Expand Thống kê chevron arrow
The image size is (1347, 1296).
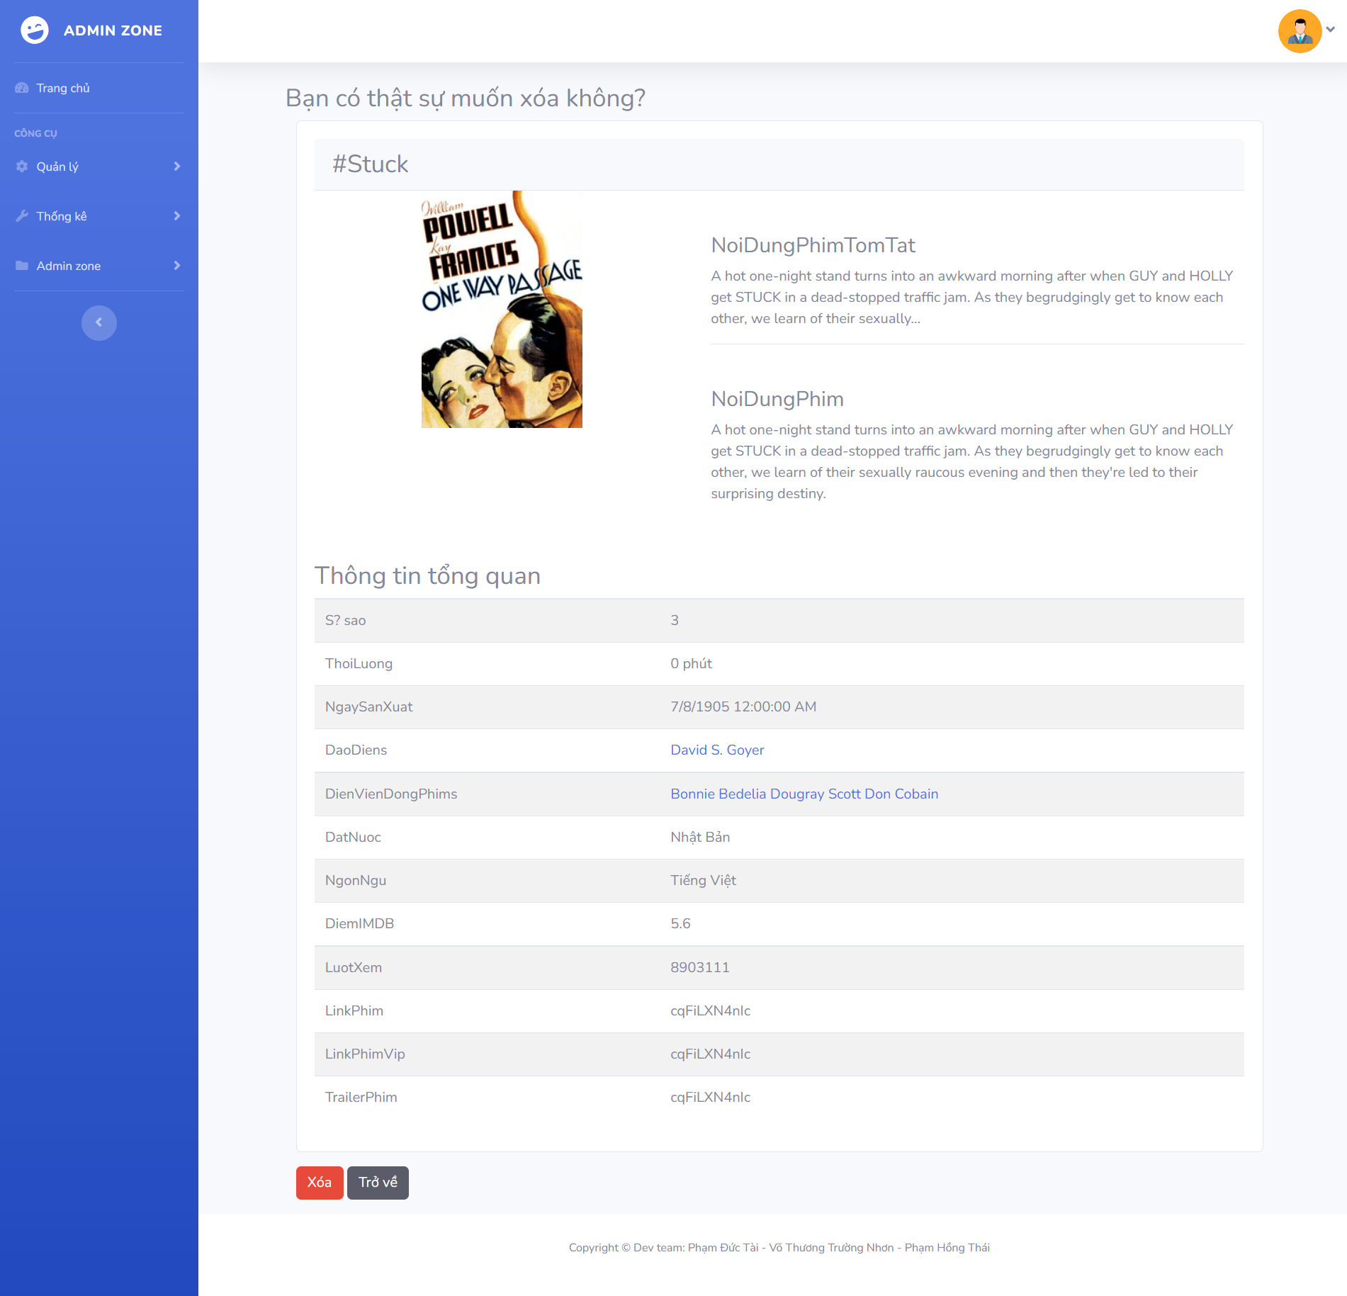pos(177,216)
